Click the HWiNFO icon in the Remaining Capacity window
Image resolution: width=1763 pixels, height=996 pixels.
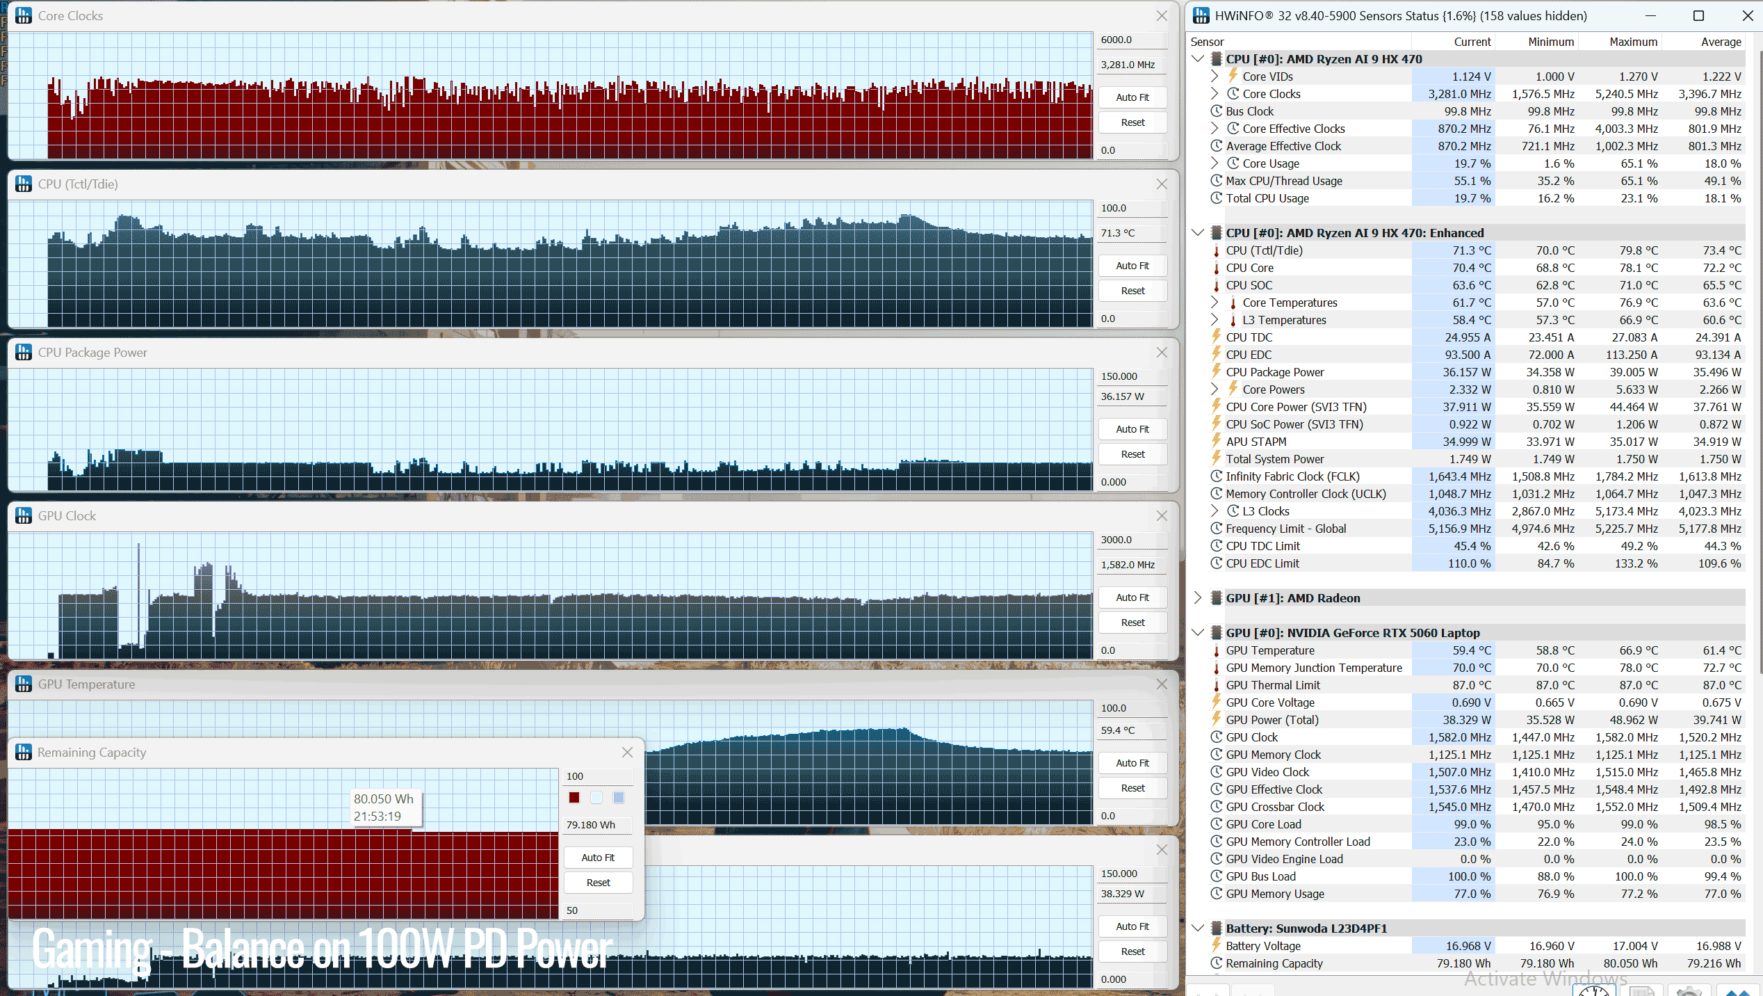point(24,753)
